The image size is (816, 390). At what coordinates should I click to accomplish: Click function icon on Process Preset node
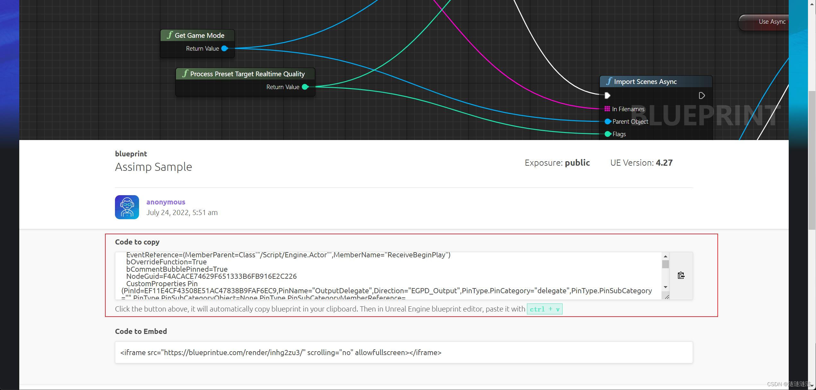click(x=185, y=74)
